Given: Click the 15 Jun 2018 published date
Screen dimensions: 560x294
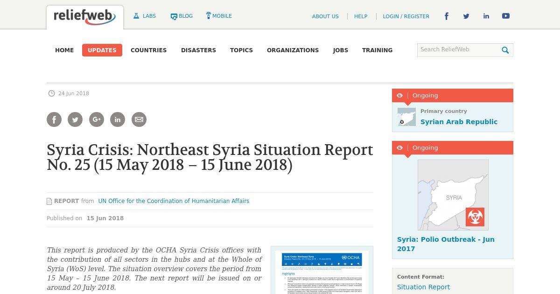Looking at the screenshot, I should coord(105,218).
